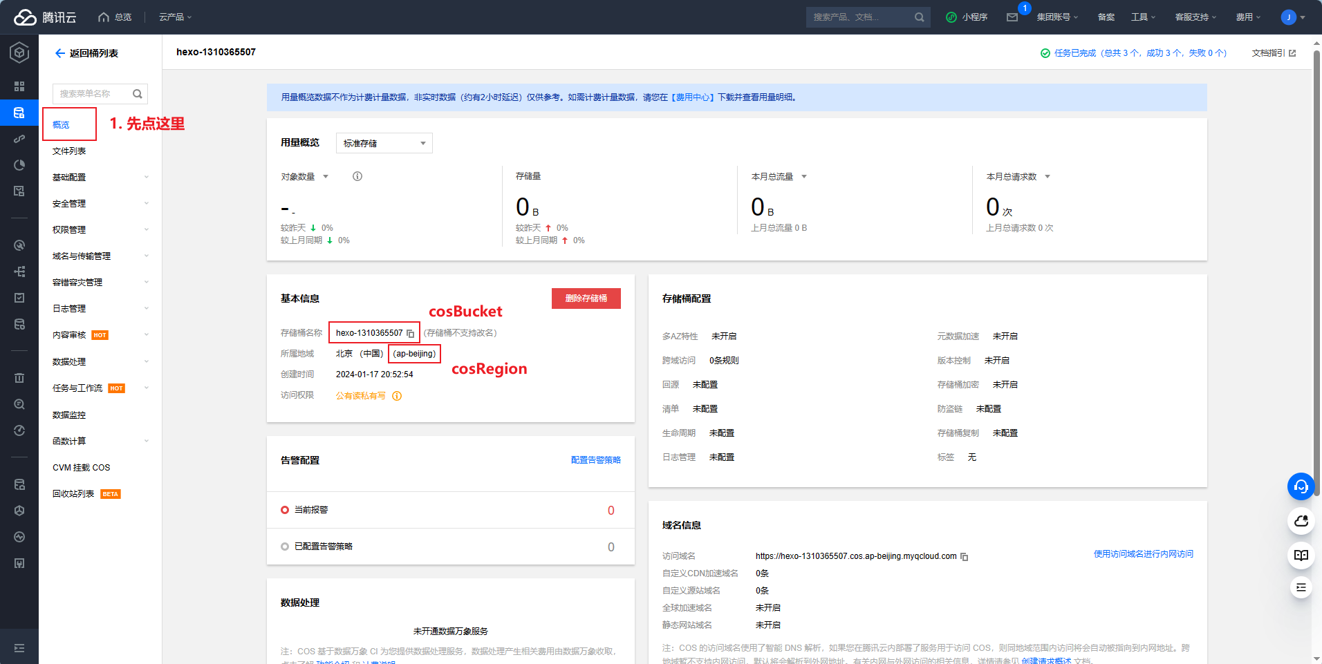
Task: Click the 公有读私有写 permission link
Action: (x=361, y=396)
